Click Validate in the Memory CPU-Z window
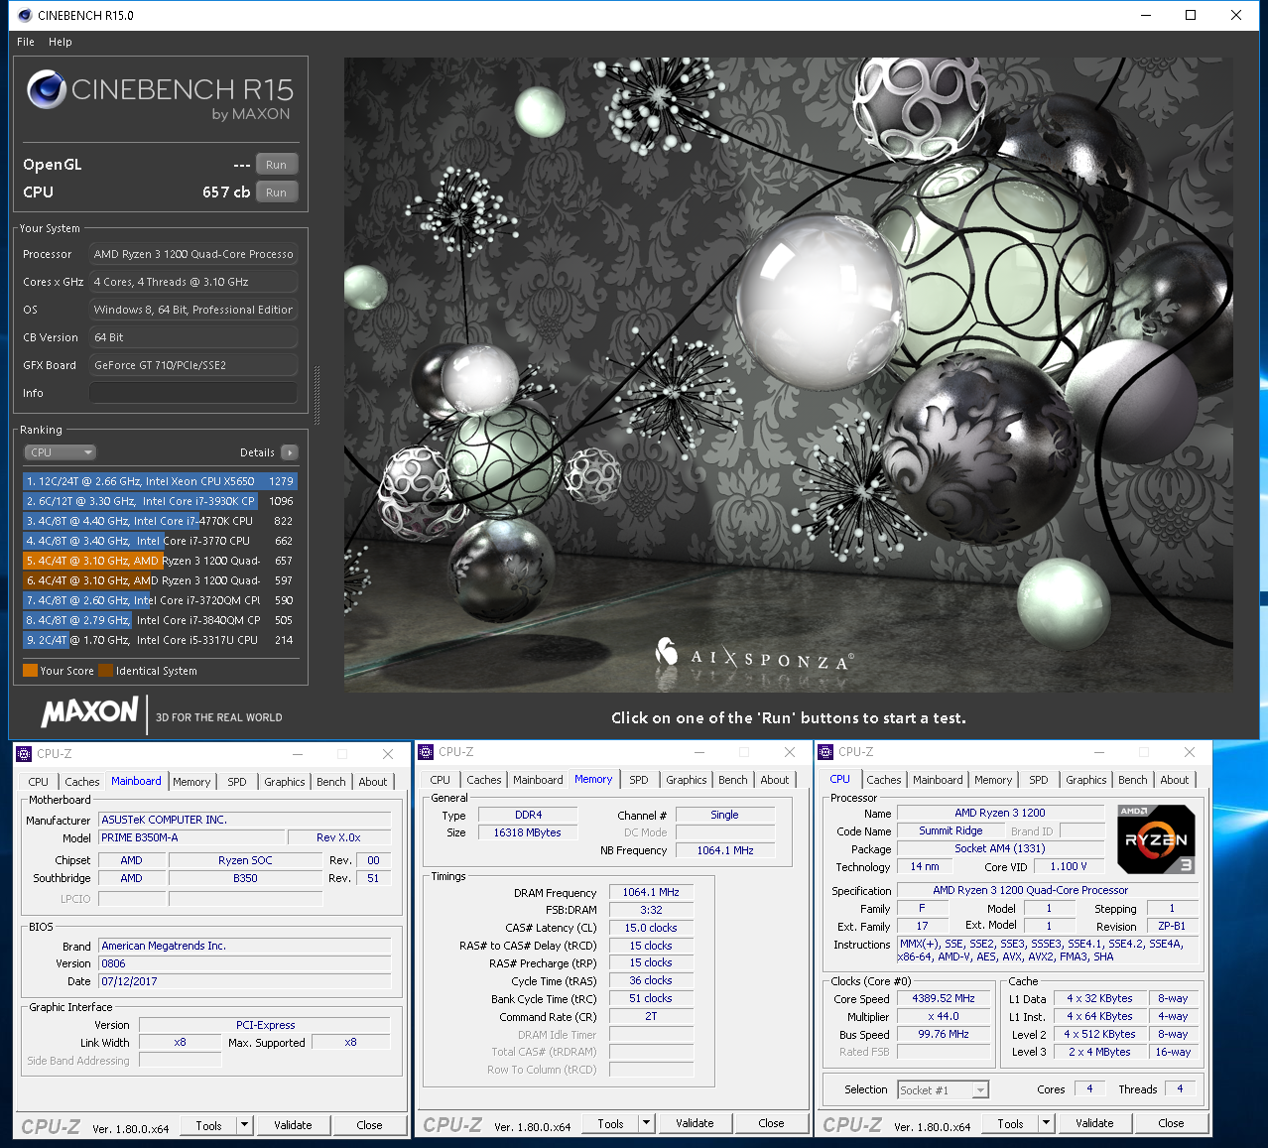The height and width of the screenshot is (1148, 1268). [695, 1123]
